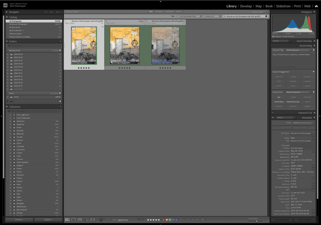Click the filter lock icon

coord(267,12)
